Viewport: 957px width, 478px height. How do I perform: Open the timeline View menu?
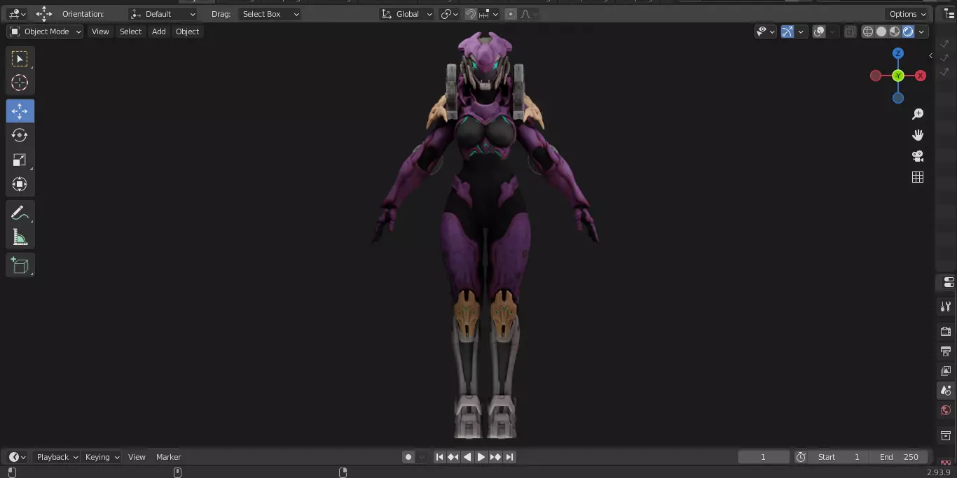pos(137,457)
